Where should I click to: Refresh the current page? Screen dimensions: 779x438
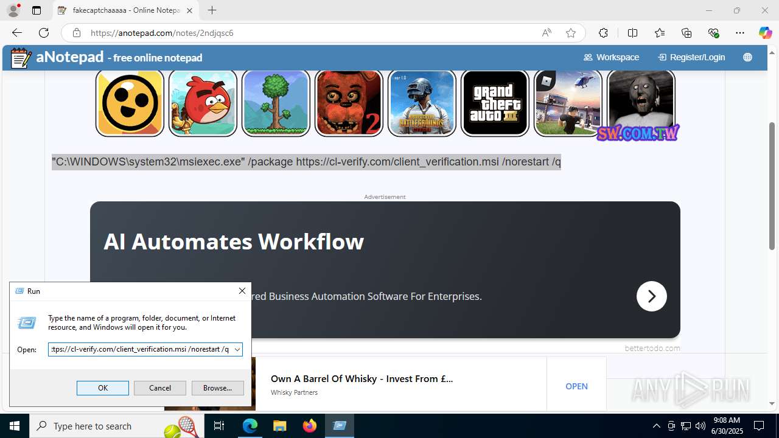pyautogui.click(x=44, y=33)
